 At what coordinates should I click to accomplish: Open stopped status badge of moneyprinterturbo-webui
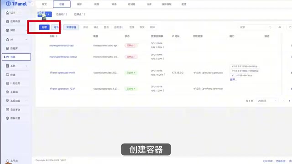(x=131, y=56)
